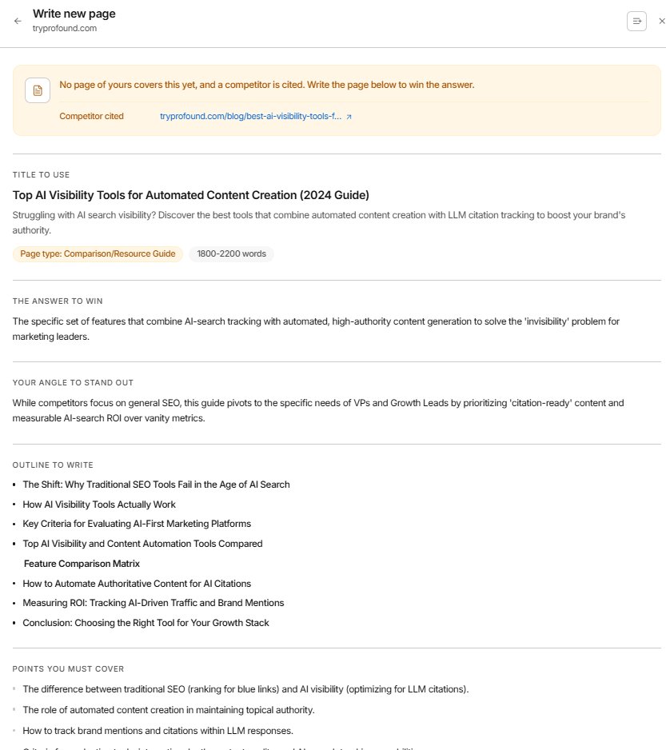
Task: Click the Top AI Visibility and Content Automation item
Action: [142, 544]
